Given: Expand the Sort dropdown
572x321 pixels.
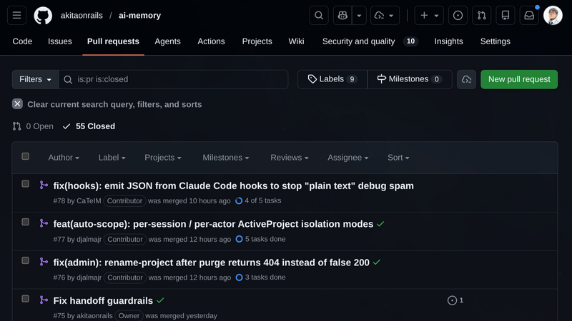Looking at the screenshot, I should coord(398,158).
